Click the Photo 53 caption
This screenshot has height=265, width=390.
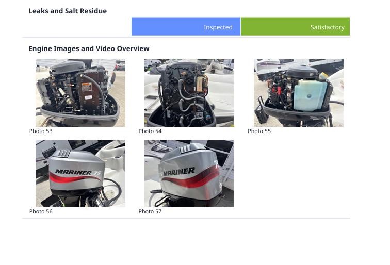pyautogui.click(x=41, y=131)
